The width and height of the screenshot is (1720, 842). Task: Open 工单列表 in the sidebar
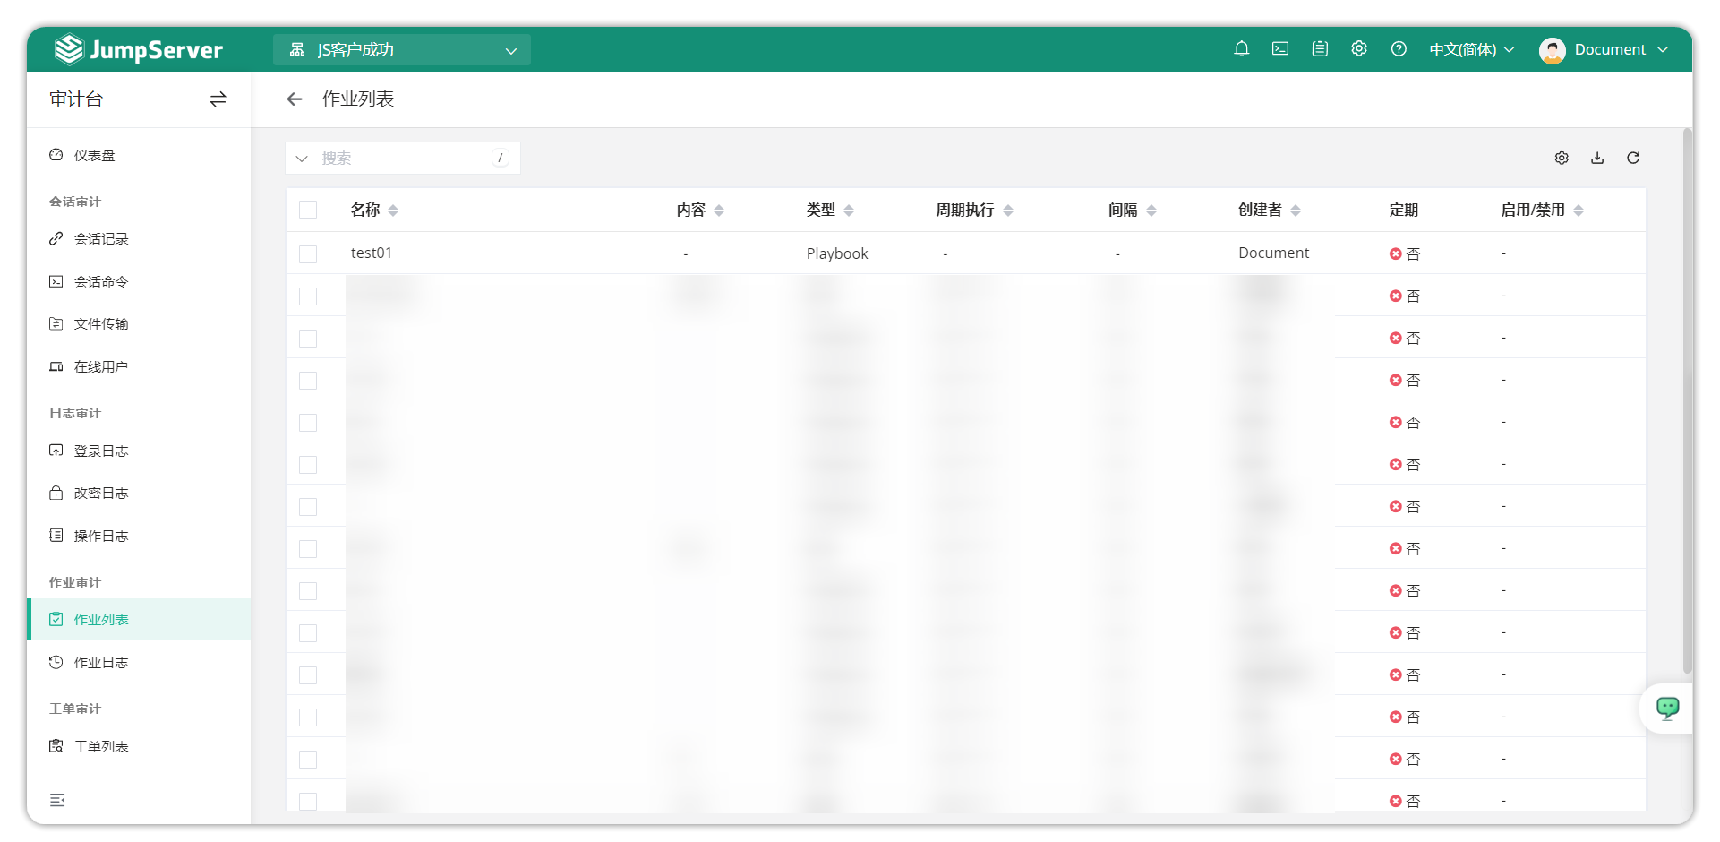pyautogui.click(x=139, y=746)
